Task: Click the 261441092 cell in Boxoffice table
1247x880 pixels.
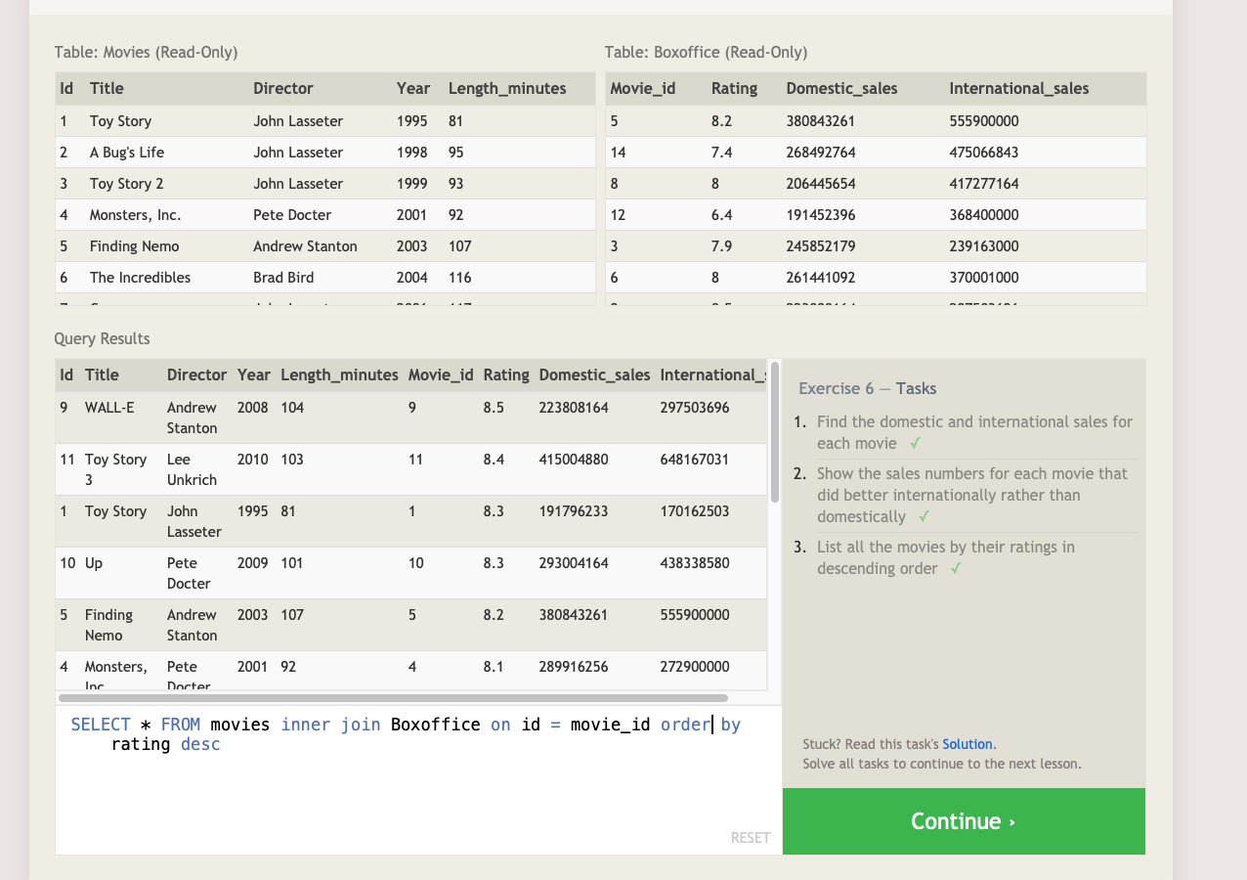Action: [821, 278]
